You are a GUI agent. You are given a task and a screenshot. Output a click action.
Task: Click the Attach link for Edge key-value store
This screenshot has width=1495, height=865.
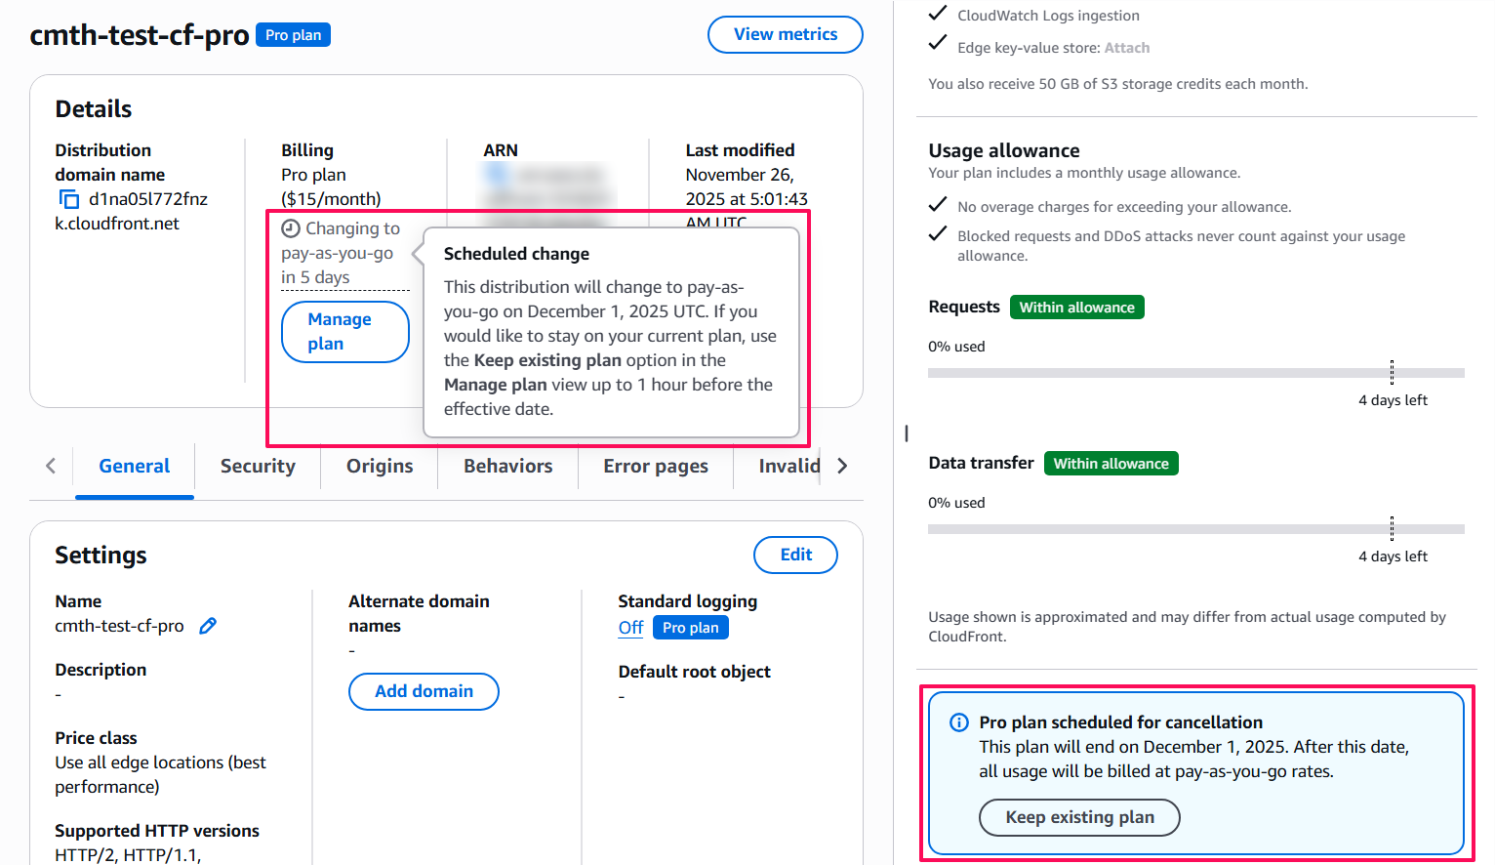tap(1126, 48)
